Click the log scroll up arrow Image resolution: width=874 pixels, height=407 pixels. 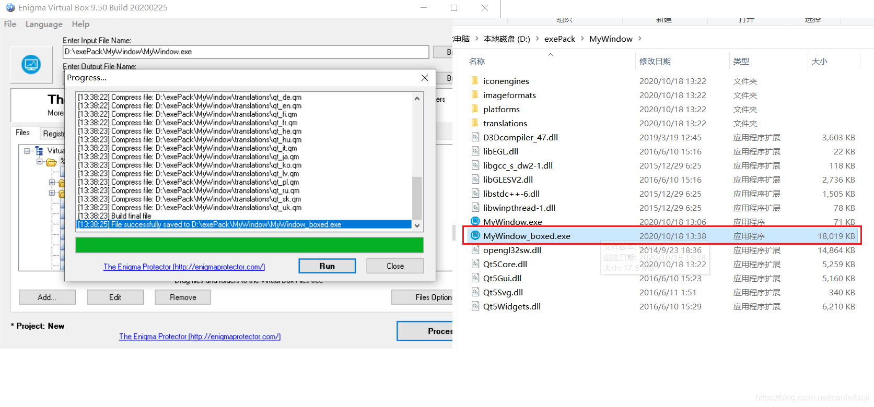click(x=417, y=98)
